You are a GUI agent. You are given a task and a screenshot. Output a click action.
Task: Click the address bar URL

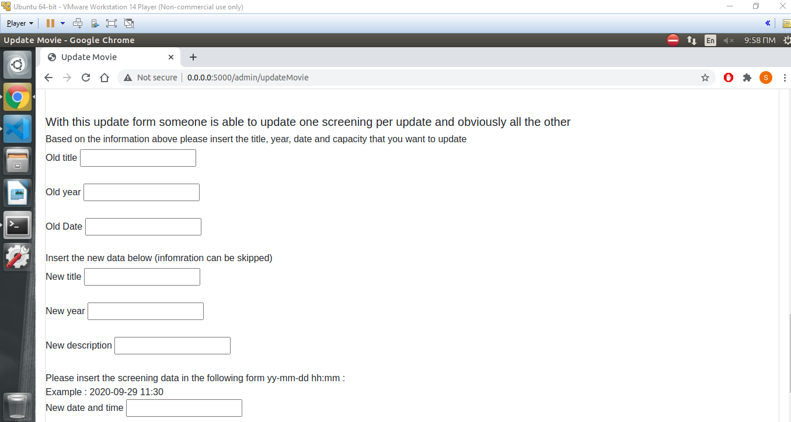point(248,78)
